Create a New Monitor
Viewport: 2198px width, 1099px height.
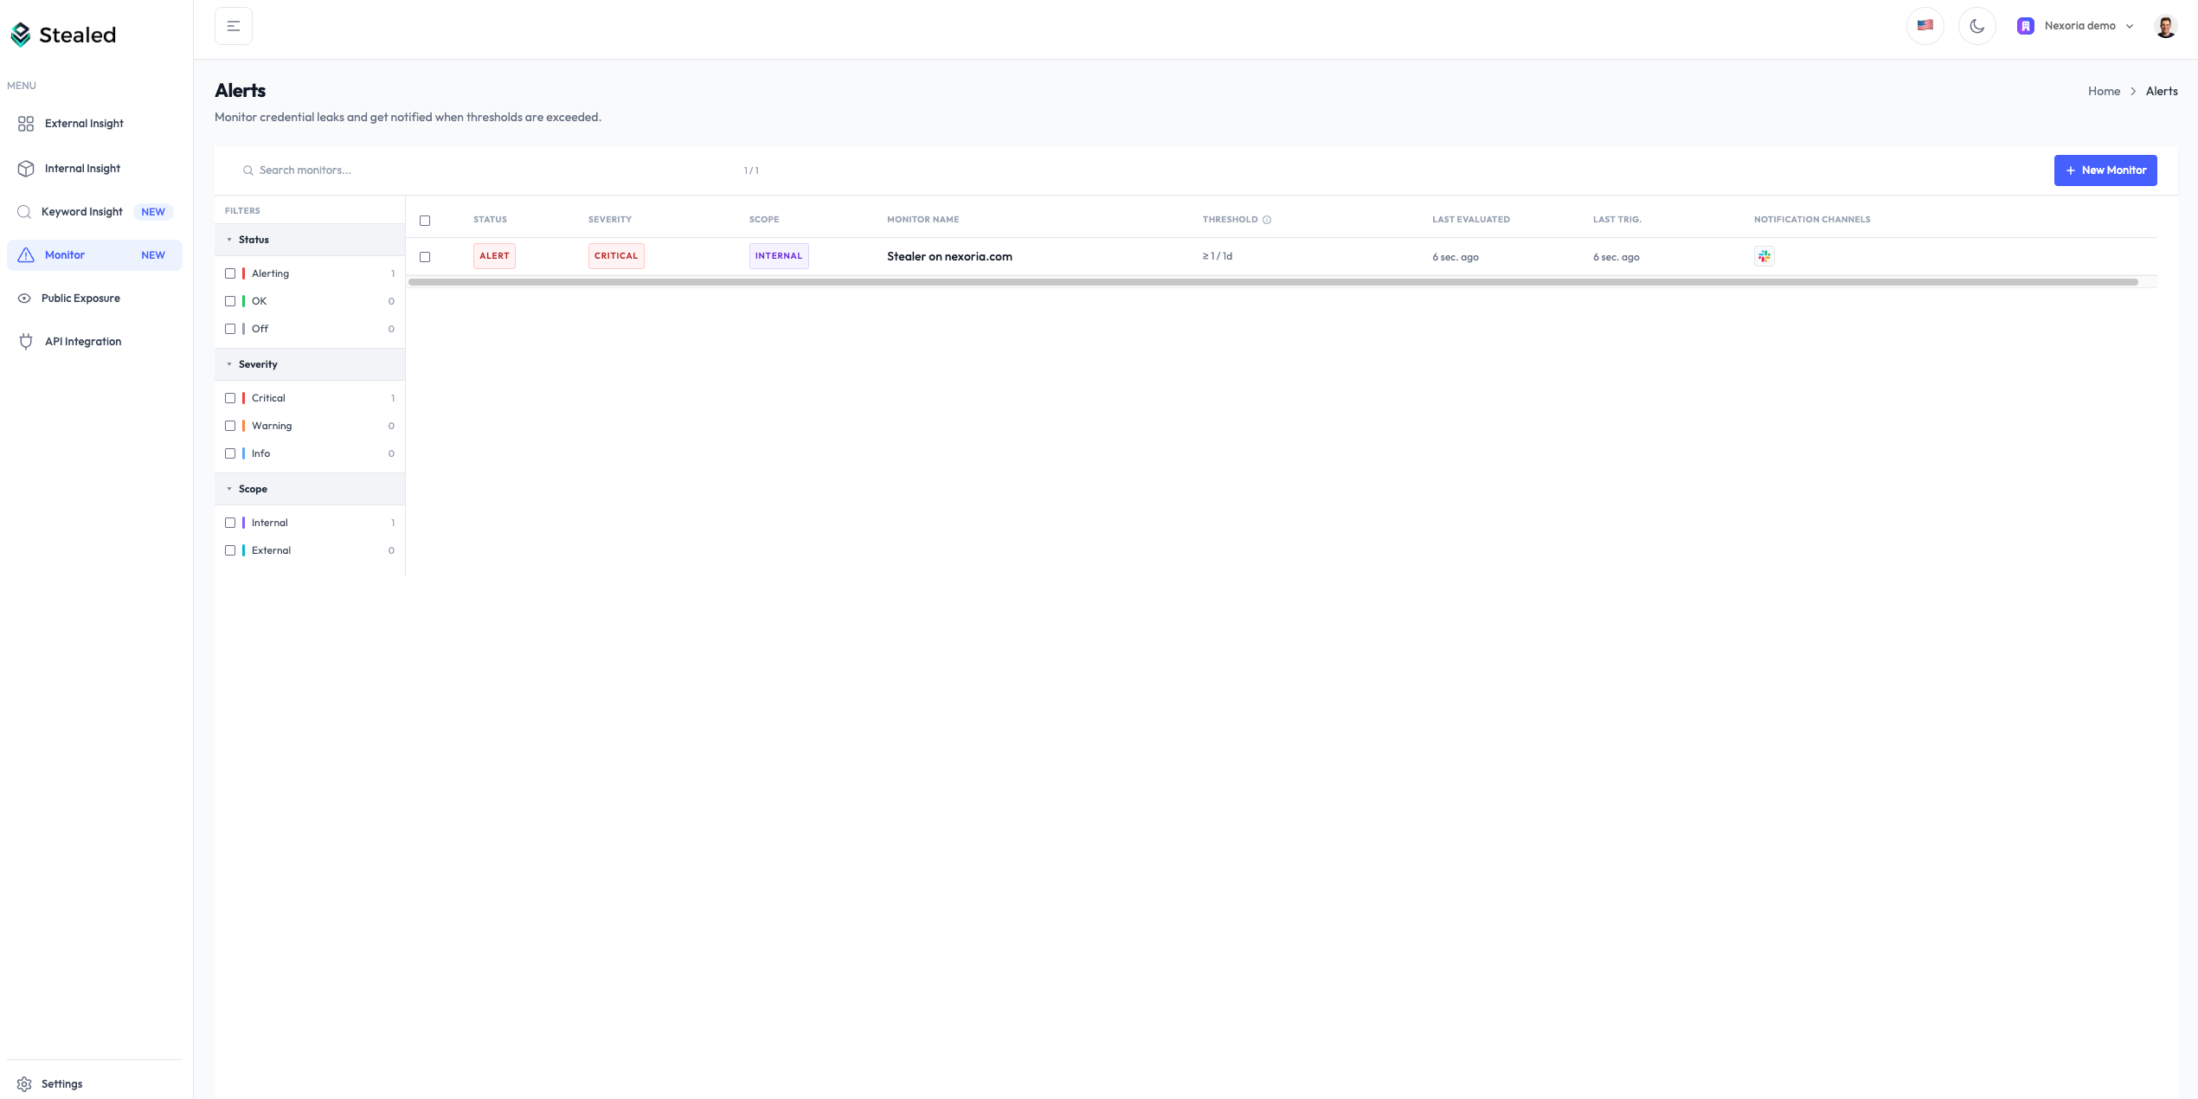2105,170
